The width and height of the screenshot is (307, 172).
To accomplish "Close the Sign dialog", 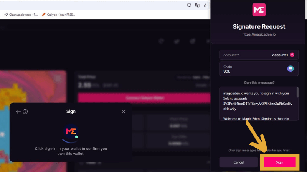I will (123, 112).
